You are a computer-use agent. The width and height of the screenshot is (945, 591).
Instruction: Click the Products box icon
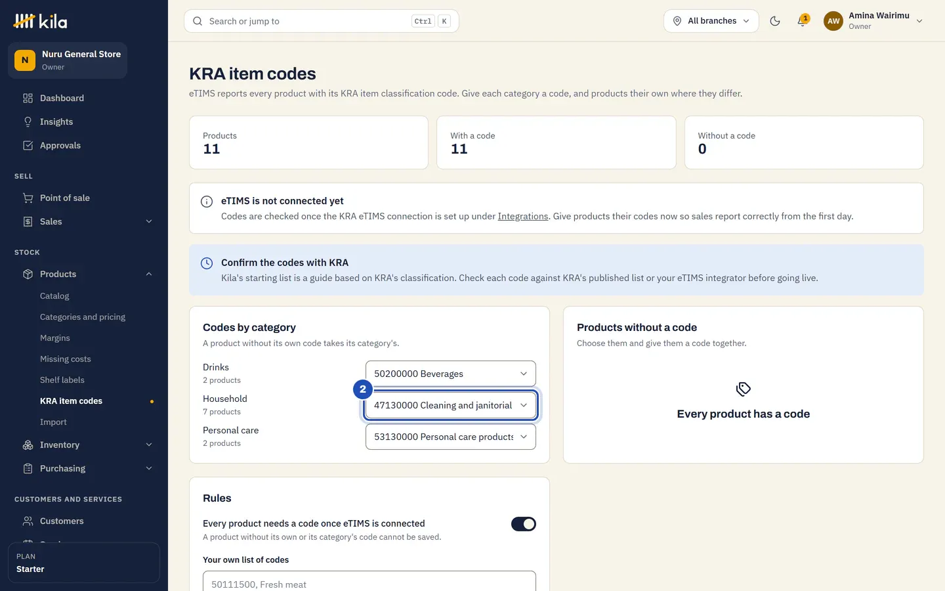coord(28,274)
